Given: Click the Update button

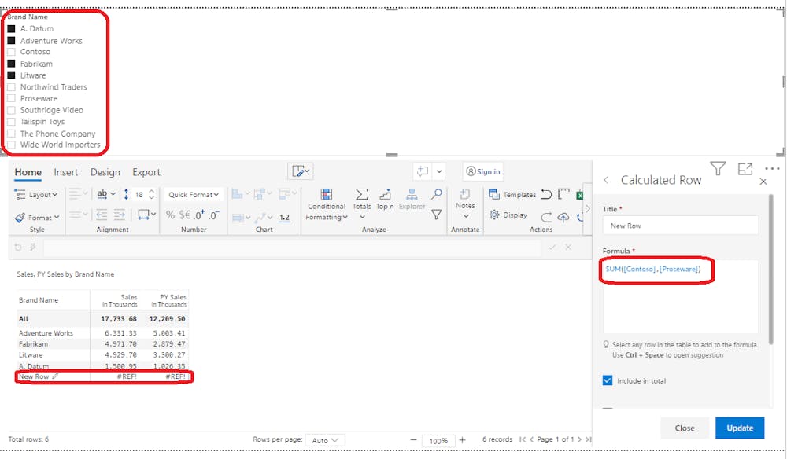Looking at the screenshot, I should (740, 428).
